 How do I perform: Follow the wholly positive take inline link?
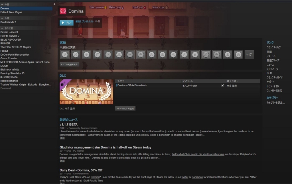(x=198, y=154)
